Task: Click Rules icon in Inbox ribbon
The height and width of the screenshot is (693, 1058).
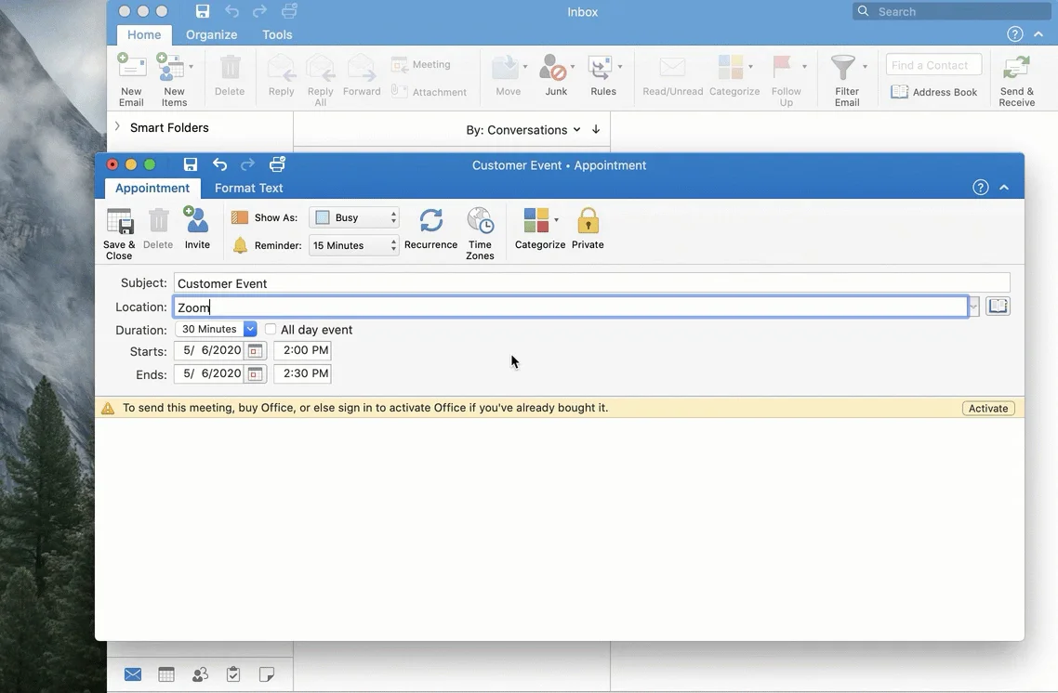Action: [600, 68]
